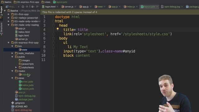Click the views breadcrumb
The image size is (199, 112).
(46, 2)
